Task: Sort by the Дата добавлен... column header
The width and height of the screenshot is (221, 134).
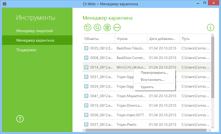Action: [x=164, y=39]
